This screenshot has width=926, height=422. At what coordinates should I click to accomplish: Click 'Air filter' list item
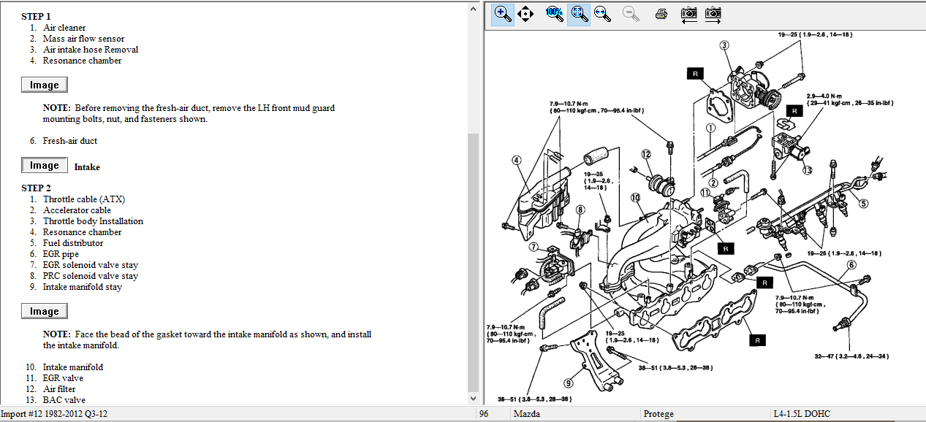(x=59, y=389)
